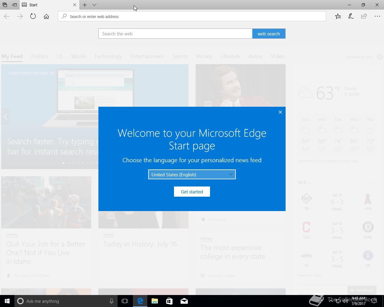Open Windows Store from taskbar

[x=169, y=301]
